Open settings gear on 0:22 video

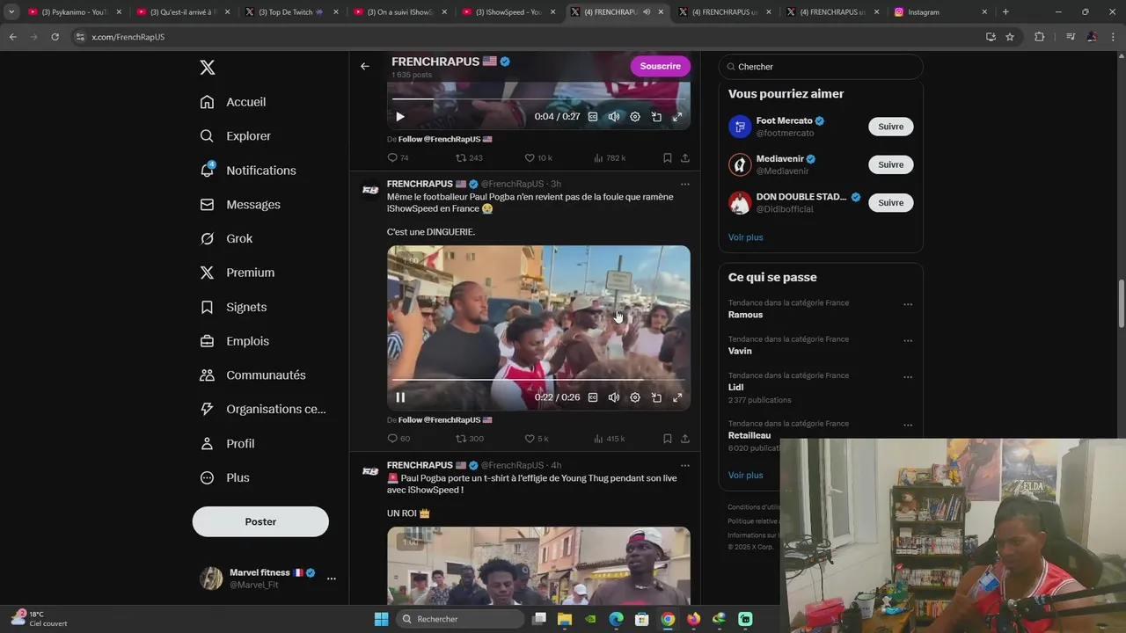pyautogui.click(x=635, y=397)
